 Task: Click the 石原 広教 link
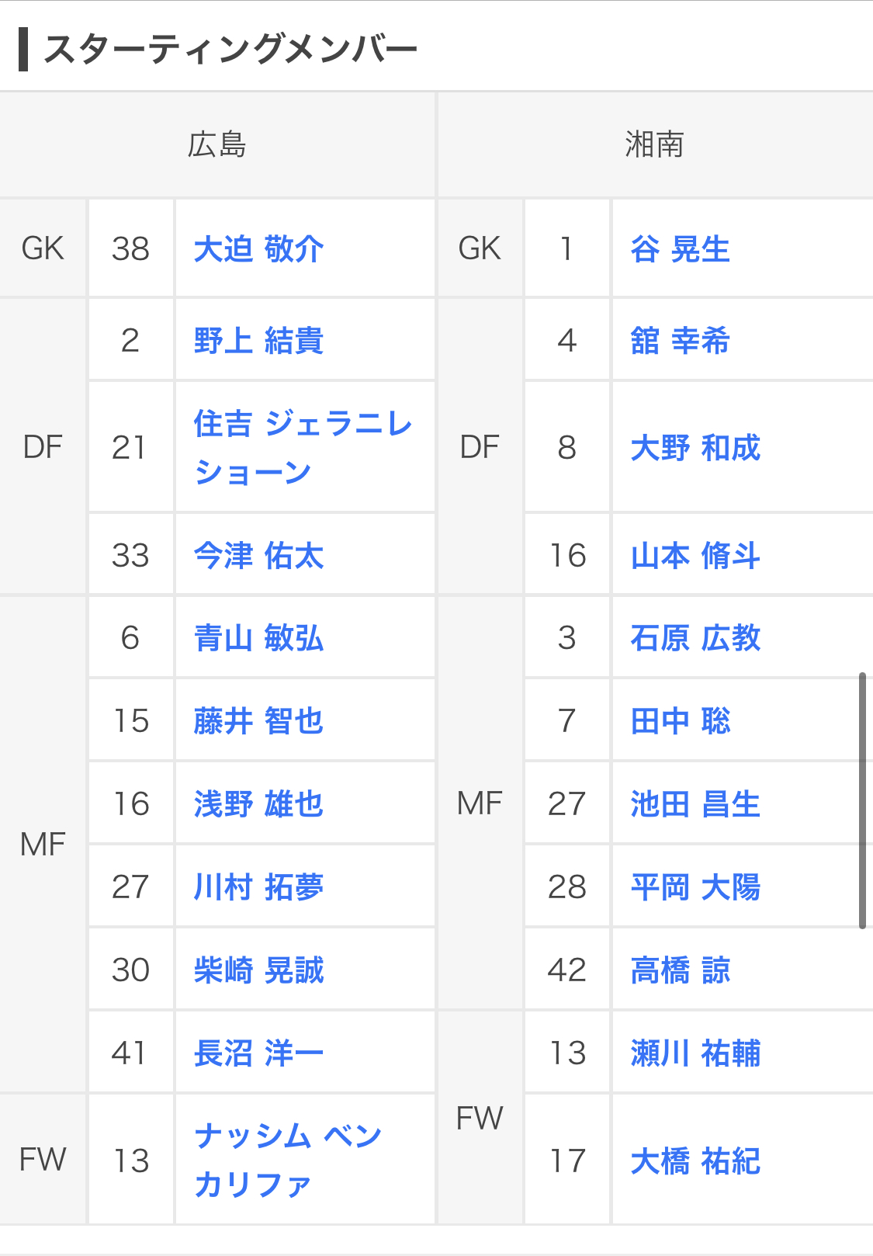[695, 638]
